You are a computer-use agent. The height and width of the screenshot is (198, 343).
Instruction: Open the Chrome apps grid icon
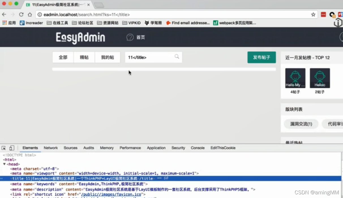coord(5,23)
